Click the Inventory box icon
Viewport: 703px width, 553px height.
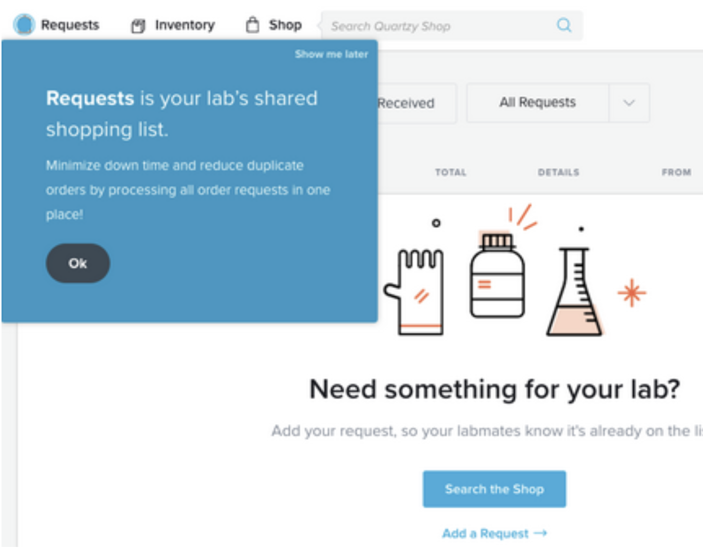[138, 25]
